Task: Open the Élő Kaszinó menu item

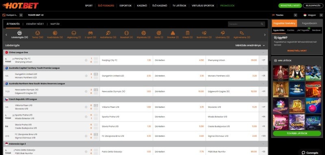Action: [160, 6]
